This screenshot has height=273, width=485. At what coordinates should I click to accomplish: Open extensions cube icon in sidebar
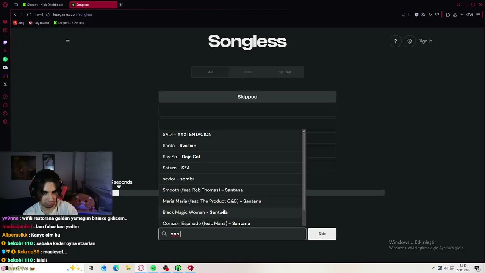[5, 113]
